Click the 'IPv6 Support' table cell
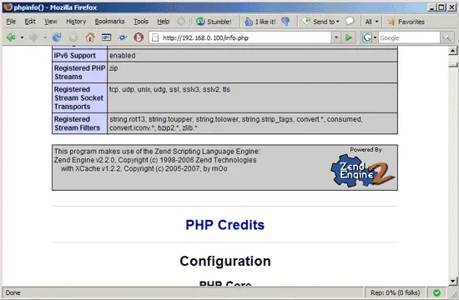Image resolution: width=459 pixels, height=300 pixels. [x=79, y=56]
